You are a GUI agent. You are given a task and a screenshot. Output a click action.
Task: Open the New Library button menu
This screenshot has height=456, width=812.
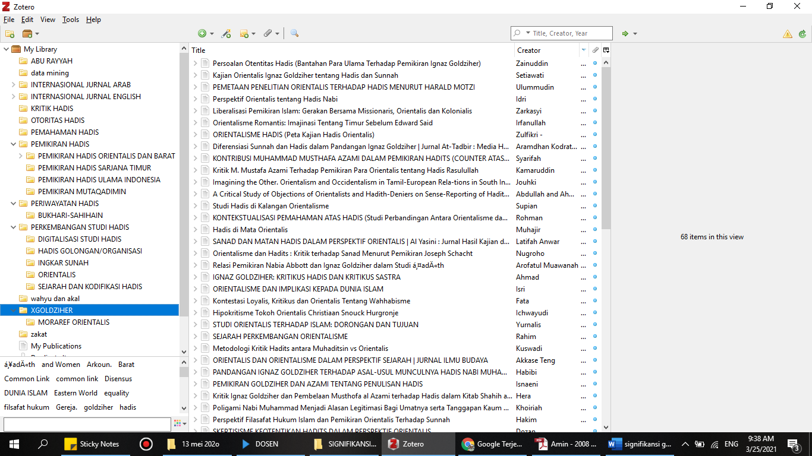pos(30,34)
